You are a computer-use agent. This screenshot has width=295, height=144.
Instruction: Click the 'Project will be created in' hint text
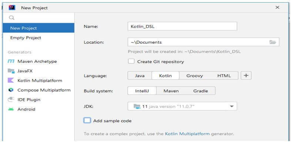click(x=184, y=51)
